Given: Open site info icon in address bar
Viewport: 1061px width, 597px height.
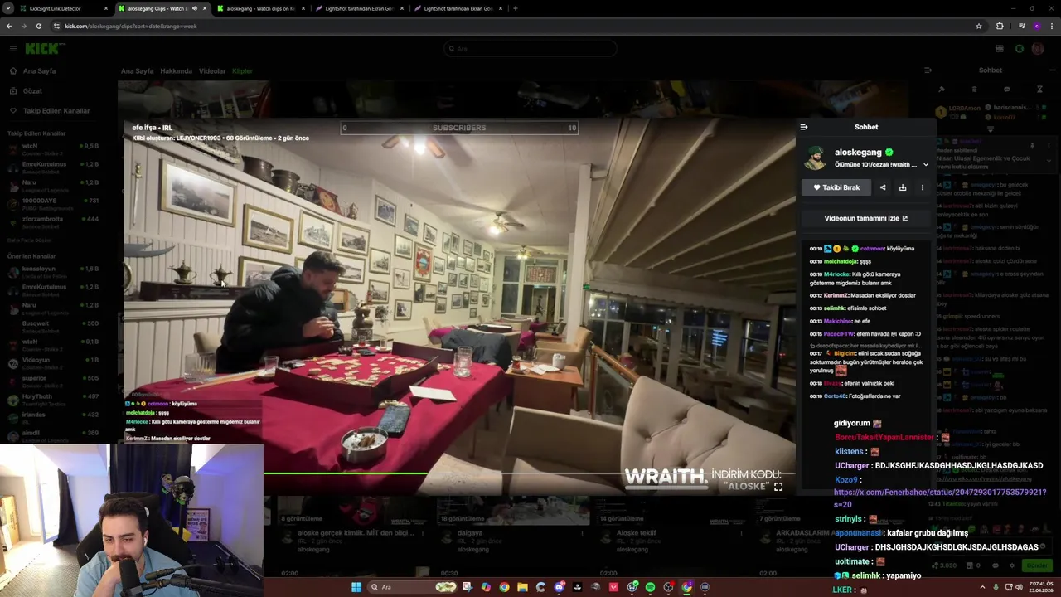Looking at the screenshot, I should (x=56, y=26).
